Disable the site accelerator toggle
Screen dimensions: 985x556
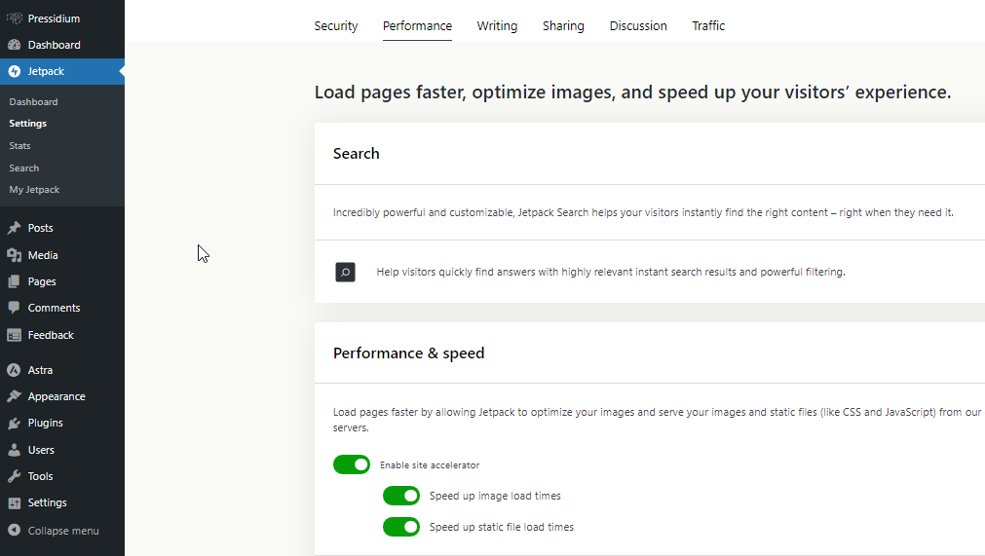tap(352, 465)
